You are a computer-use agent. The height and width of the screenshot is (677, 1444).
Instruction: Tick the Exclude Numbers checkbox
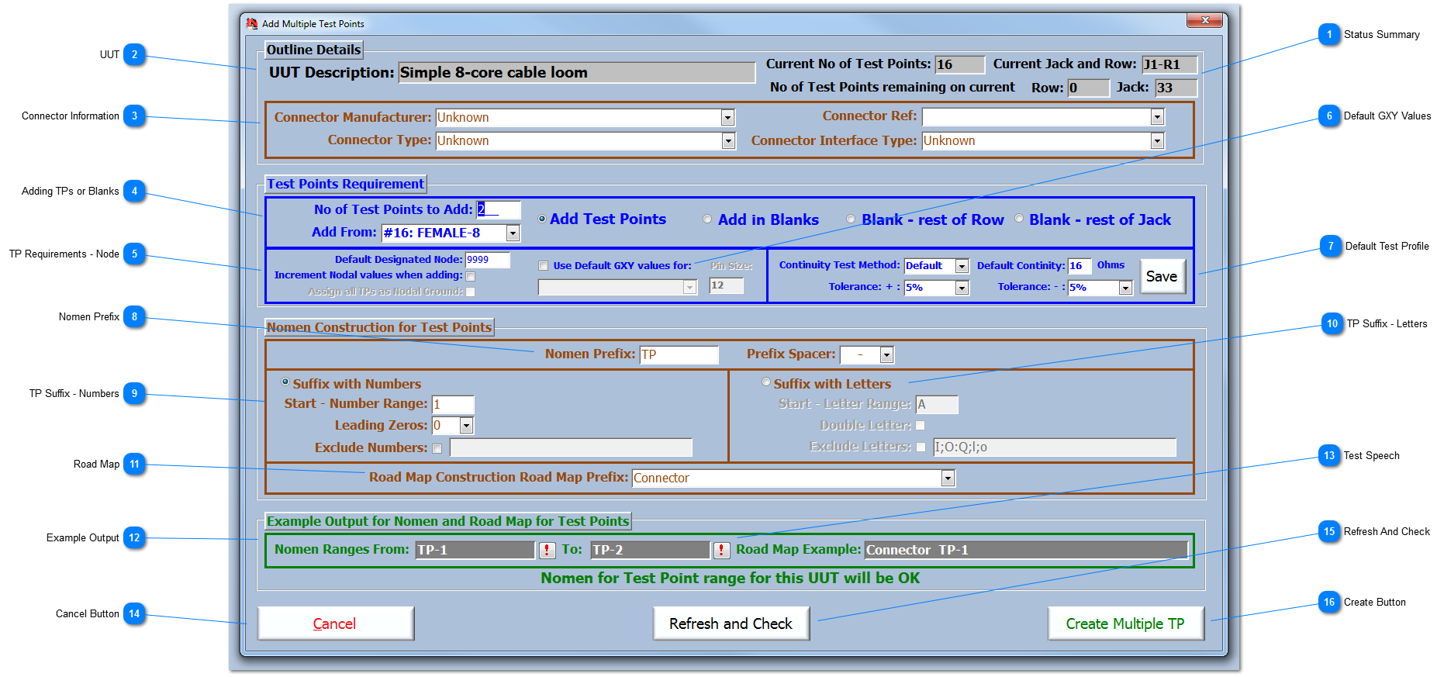pyautogui.click(x=437, y=449)
